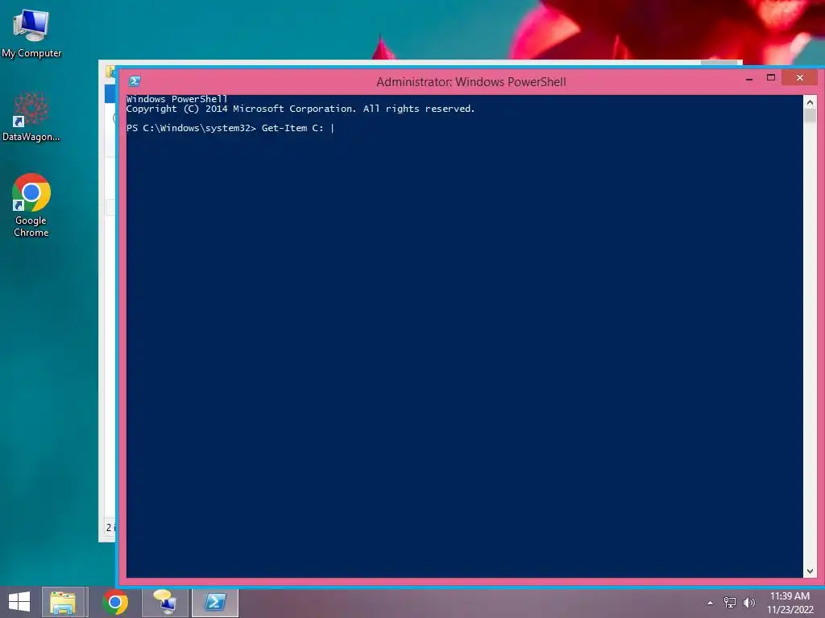
Task: Click the PowerShell scrollbar up arrow
Action: [x=810, y=102]
